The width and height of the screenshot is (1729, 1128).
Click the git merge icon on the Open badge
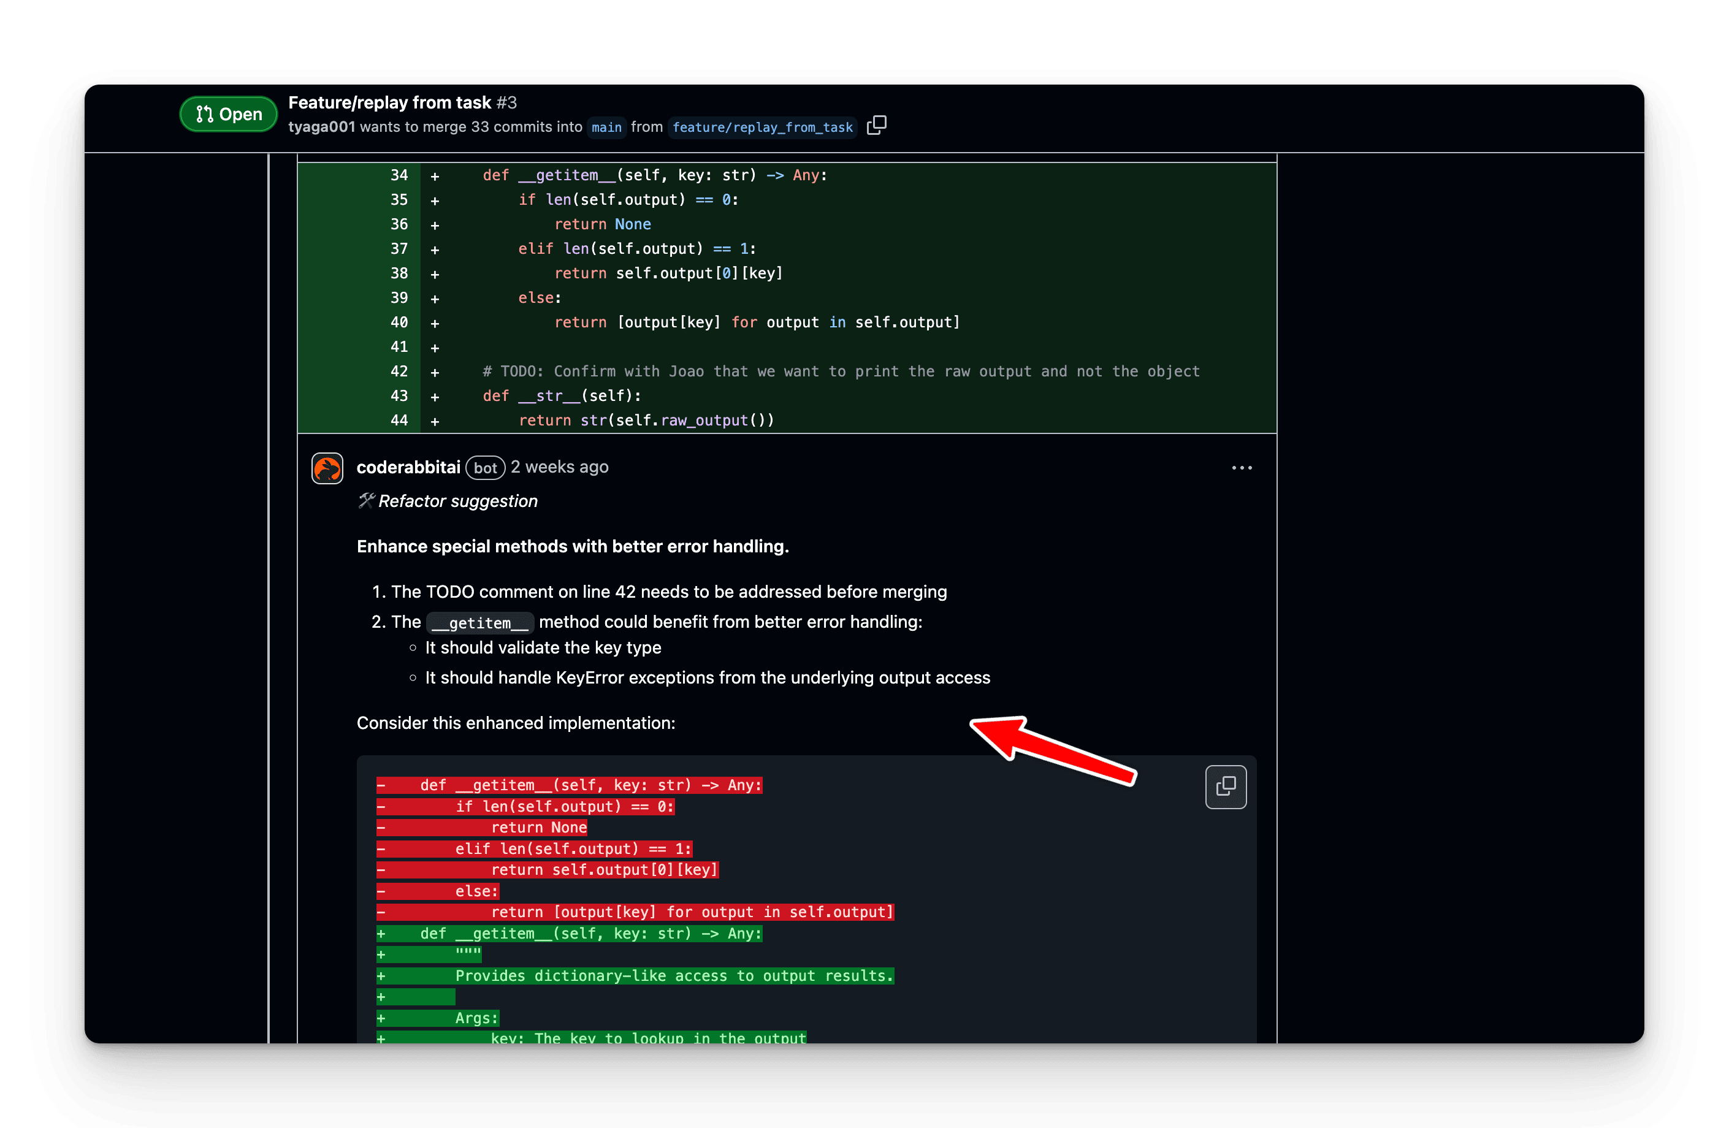pos(205,114)
